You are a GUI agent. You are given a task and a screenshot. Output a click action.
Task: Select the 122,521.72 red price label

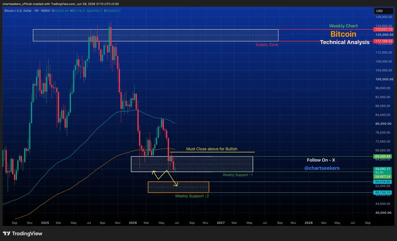tap(384, 29)
